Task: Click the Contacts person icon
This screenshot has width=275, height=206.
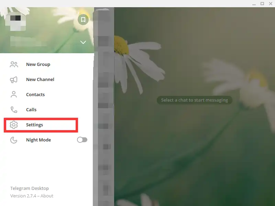Action: tap(14, 94)
